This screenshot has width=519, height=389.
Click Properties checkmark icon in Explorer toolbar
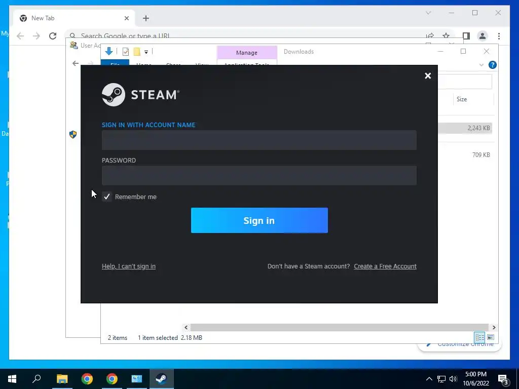(126, 52)
